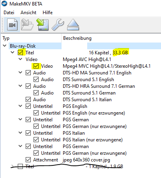The width and height of the screenshot is (161, 178).
Task: Click the MakeMKV app icon in the title bar
Action: point(4,4)
